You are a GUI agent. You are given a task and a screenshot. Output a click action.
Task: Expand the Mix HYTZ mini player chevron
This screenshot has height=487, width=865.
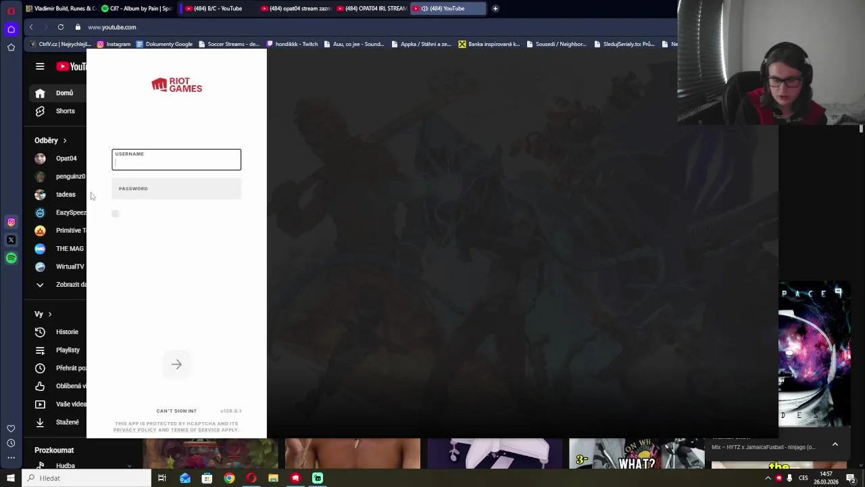coord(835,444)
